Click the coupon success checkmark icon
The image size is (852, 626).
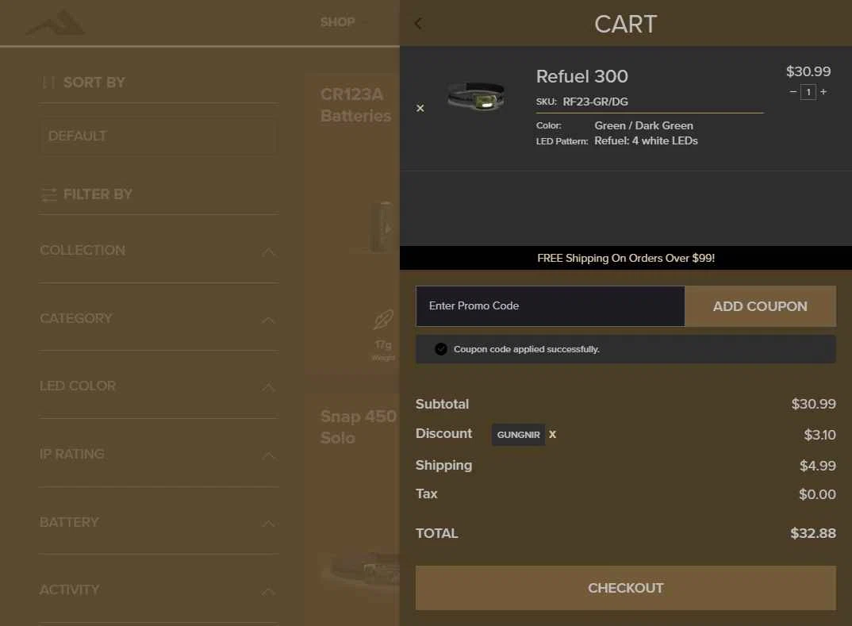[x=440, y=349]
